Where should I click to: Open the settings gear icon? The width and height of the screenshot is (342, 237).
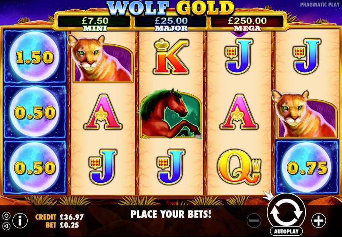tap(6, 216)
